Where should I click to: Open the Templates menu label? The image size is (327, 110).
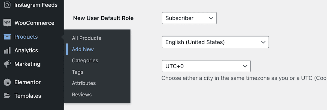[x=28, y=96]
